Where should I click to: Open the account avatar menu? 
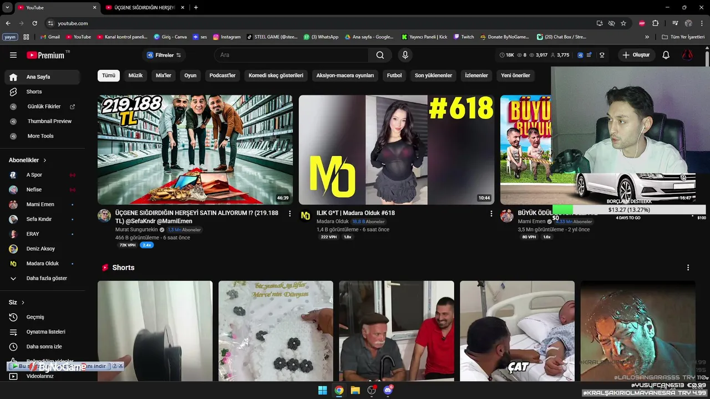point(687,55)
